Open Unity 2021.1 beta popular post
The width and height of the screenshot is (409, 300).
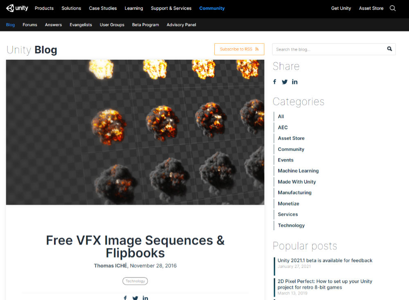(325, 260)
